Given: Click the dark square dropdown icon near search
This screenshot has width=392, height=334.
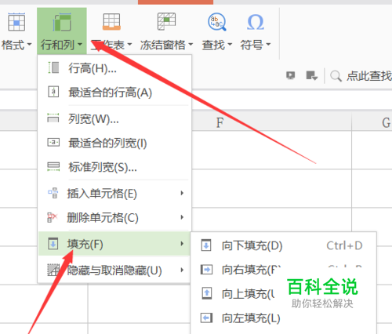Looking at the screenshot, I should pos(312,76).
